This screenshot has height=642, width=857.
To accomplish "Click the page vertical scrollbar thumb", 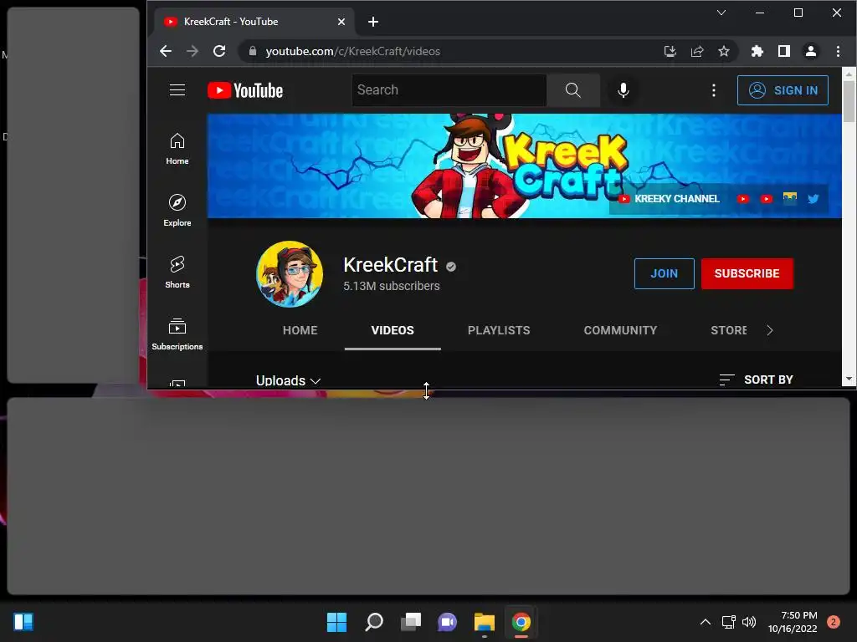I will tap(849, 101).
